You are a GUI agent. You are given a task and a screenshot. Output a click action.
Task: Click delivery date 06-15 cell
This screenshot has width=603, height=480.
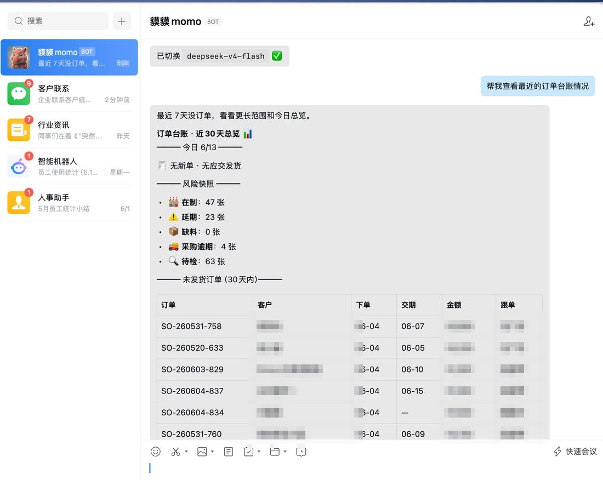(x=412, y=391)
